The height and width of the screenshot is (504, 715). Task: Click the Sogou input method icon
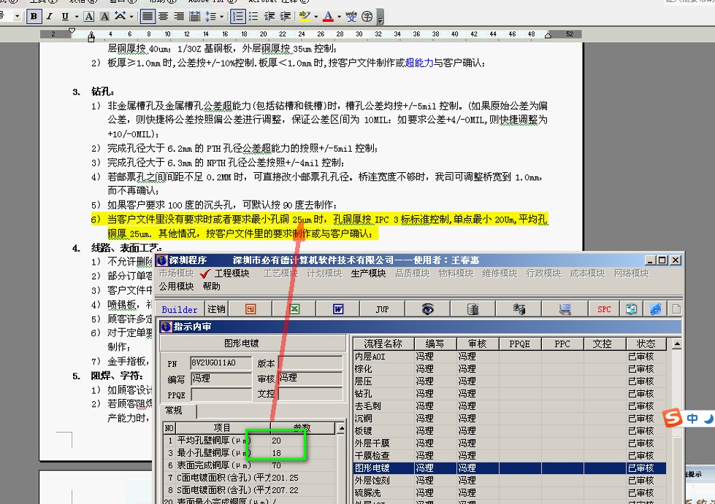(x=673, y=418)
